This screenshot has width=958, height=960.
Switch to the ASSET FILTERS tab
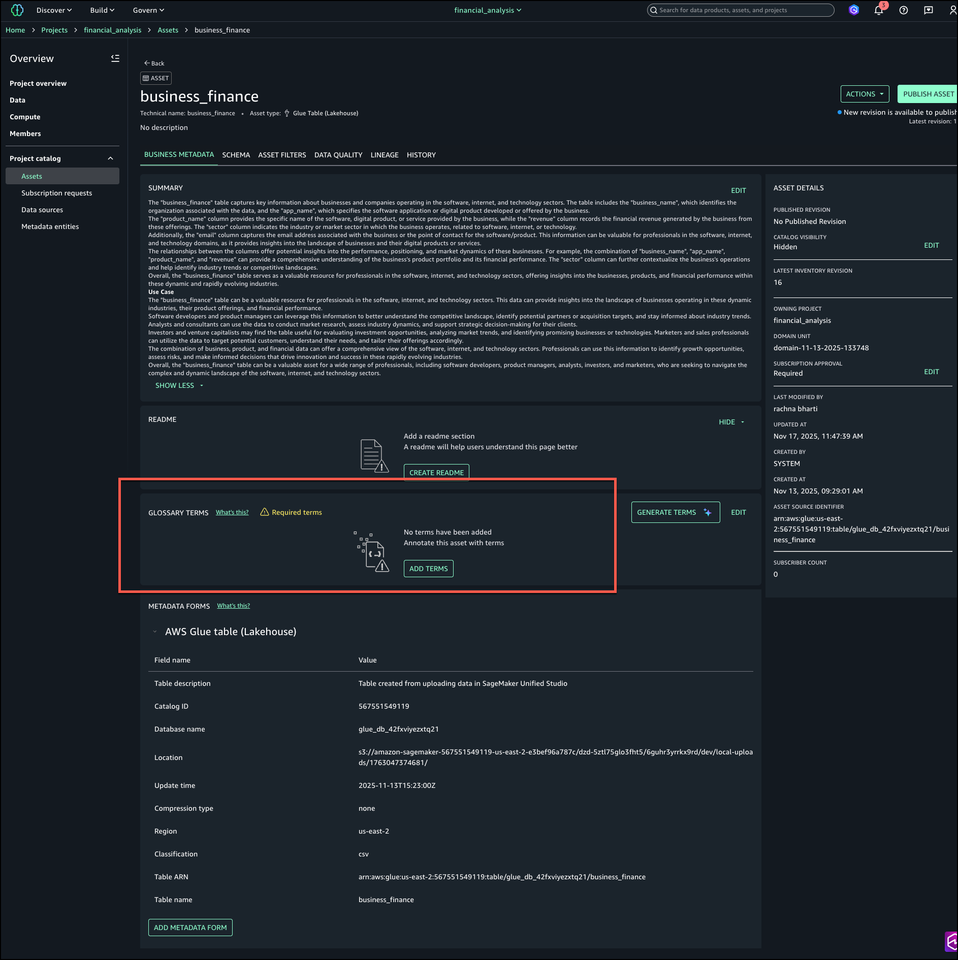pyautogui.click(x=282, y=155)
